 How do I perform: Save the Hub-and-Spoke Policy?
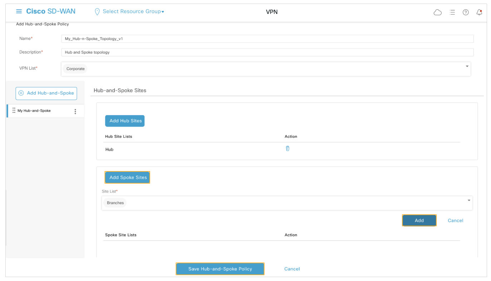click(220, 269)
